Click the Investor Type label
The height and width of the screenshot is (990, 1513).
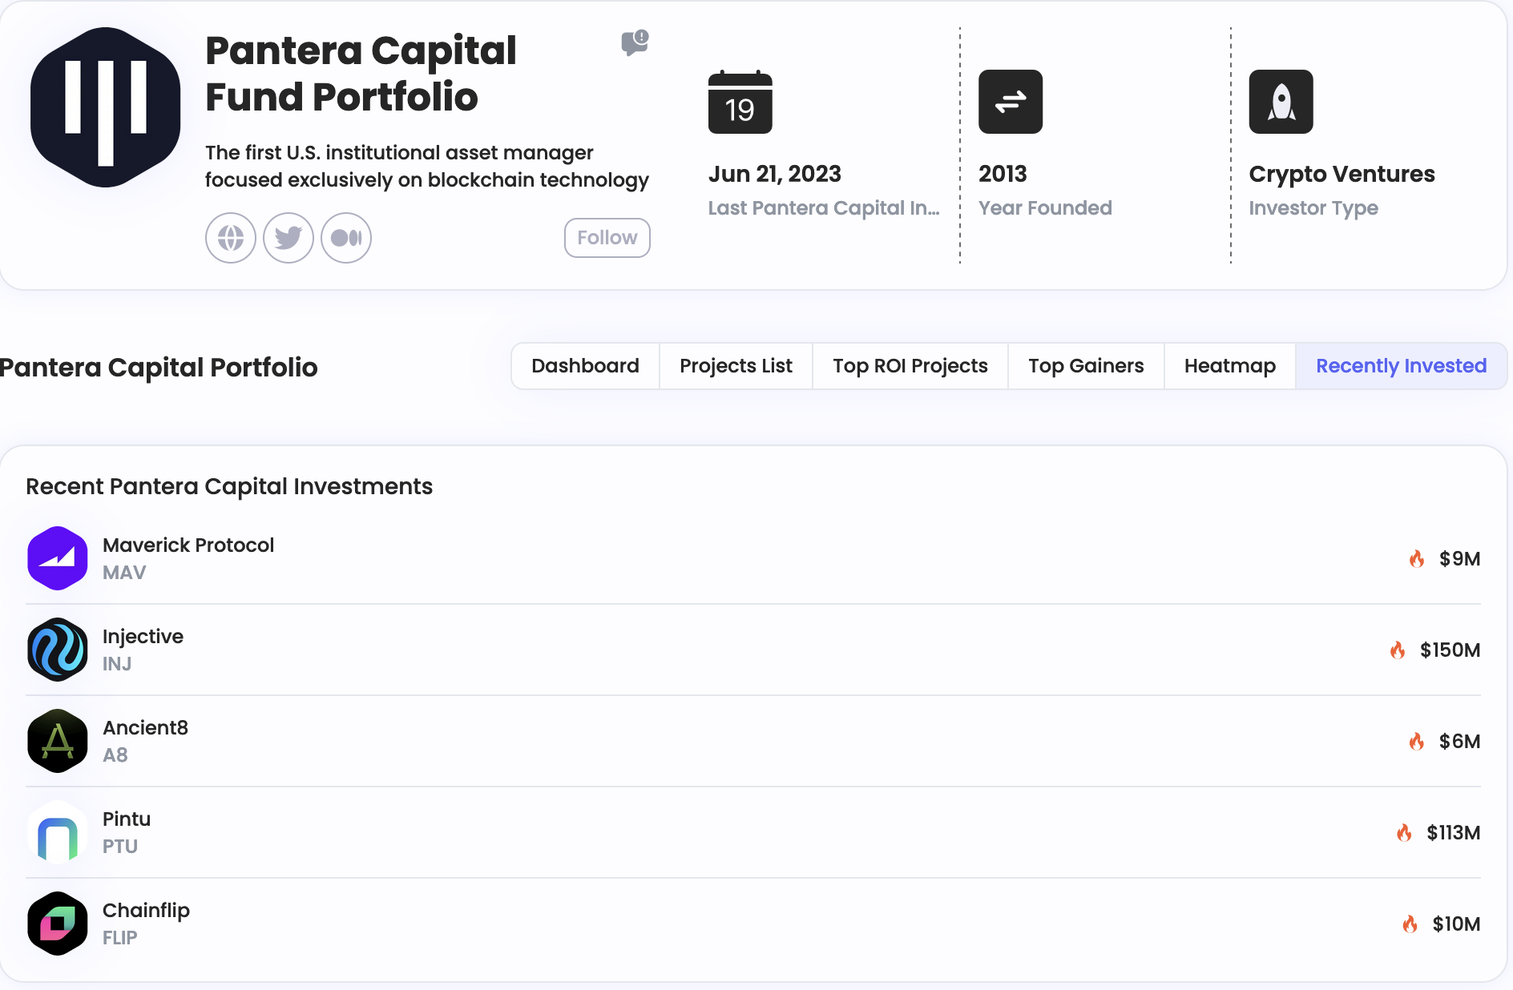(x=1313, y=208)
